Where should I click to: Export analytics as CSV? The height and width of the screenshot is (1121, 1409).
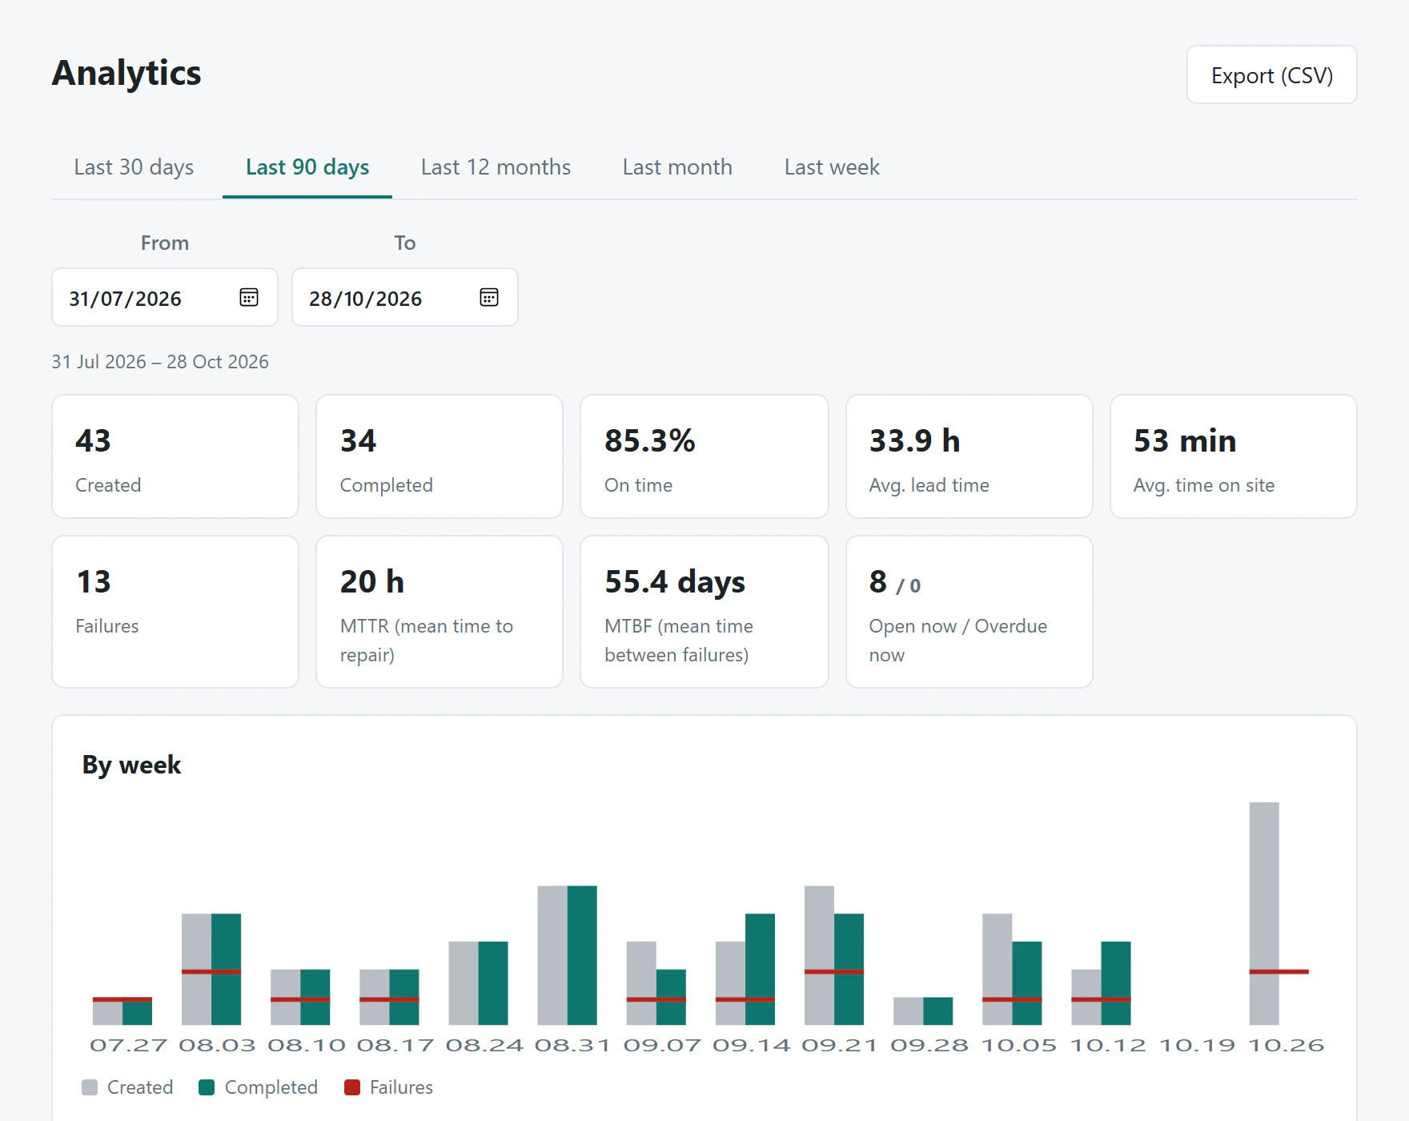click(x=1271, y=74)
